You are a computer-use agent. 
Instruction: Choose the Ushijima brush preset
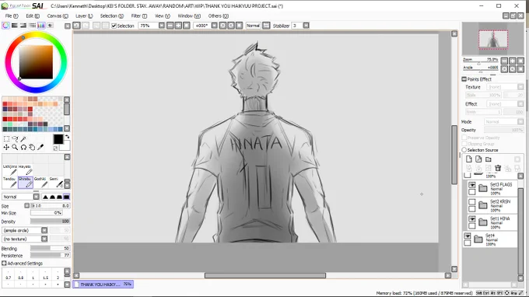[10, 169]
